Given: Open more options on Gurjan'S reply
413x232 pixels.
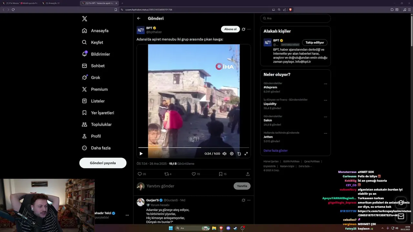Looking at the screenshot, I should [249, 200].
